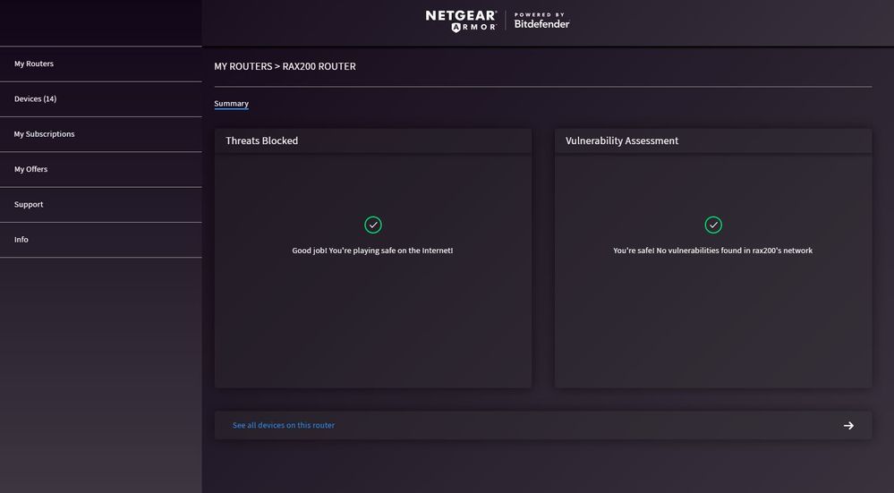Select the Vulnerability Assessment panel title
Image resolution: width=894 pixels, height=493 pixels.
(x=622, y=141)
